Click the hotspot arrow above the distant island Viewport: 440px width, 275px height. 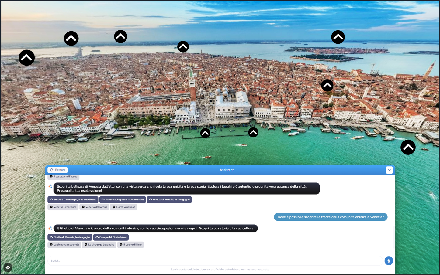tap(338, 37)
